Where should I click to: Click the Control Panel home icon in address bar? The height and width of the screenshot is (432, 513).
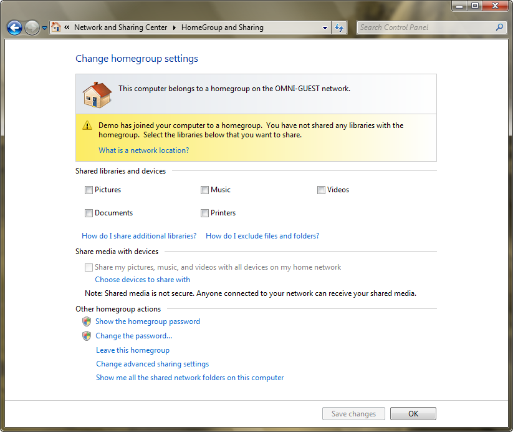(56, 27)
